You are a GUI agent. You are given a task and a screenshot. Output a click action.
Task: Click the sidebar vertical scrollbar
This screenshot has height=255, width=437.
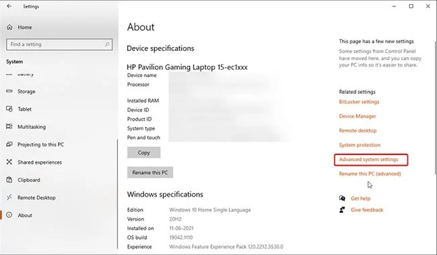coord(118,195)
